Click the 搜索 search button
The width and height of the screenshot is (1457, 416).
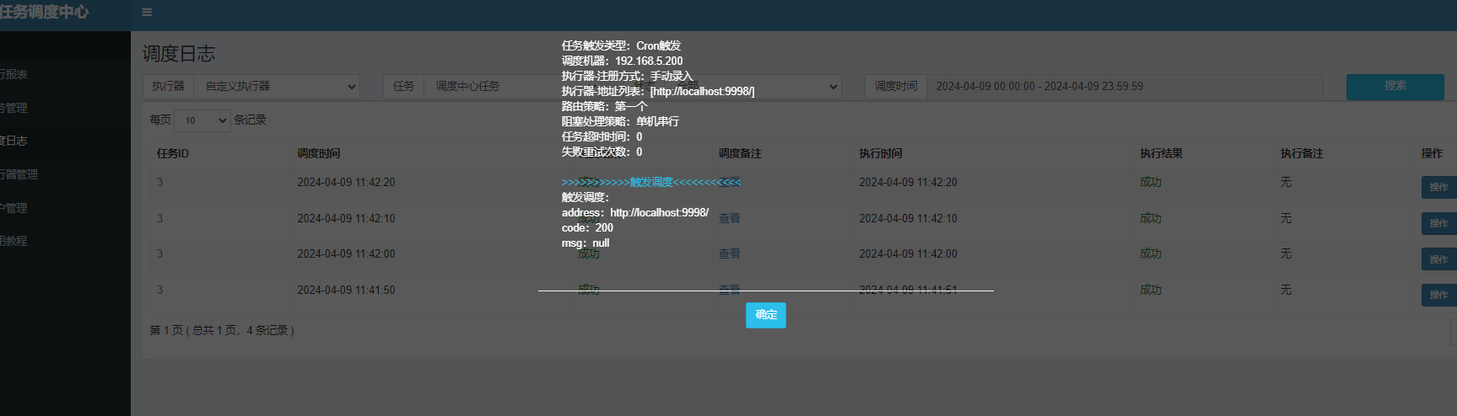(x=1395, y=86)
